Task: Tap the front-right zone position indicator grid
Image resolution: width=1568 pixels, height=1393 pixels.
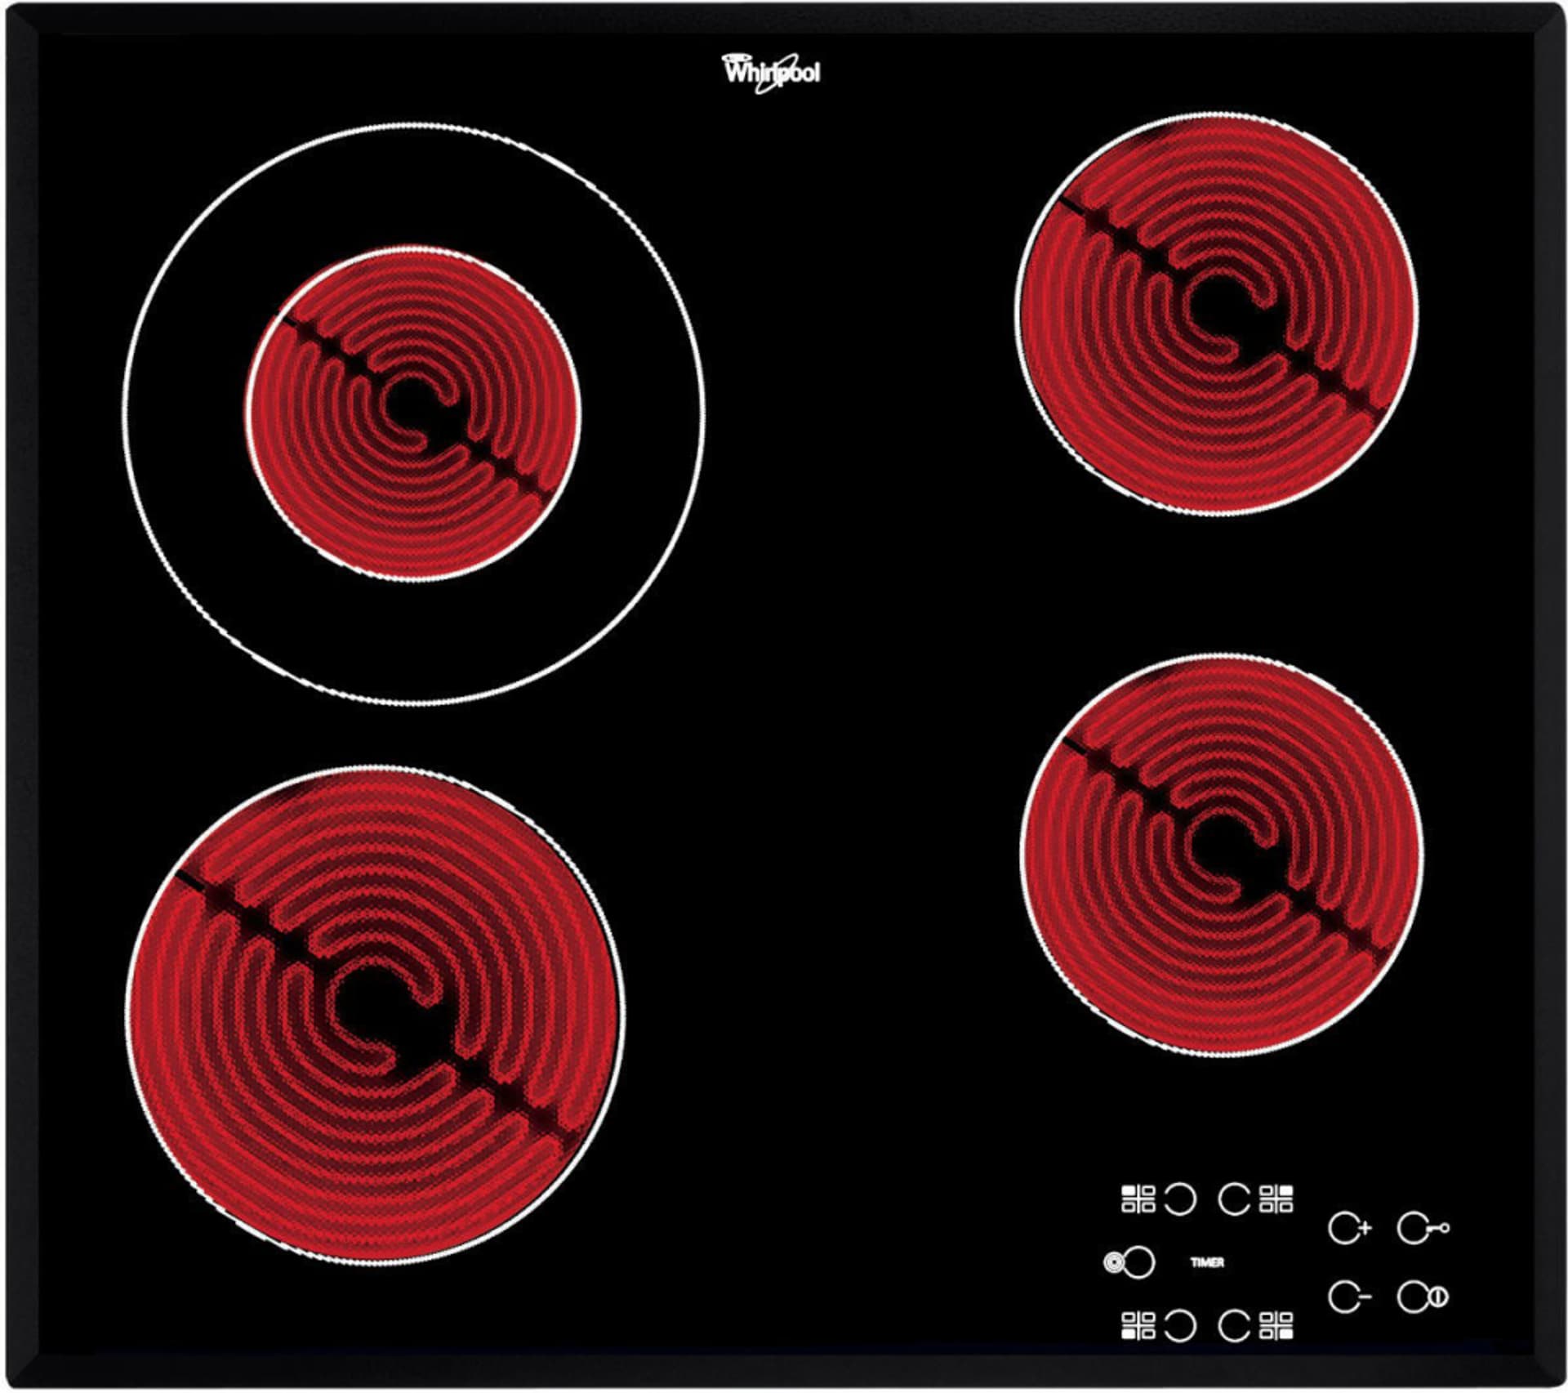Action: click(x=1276, y=1326)
